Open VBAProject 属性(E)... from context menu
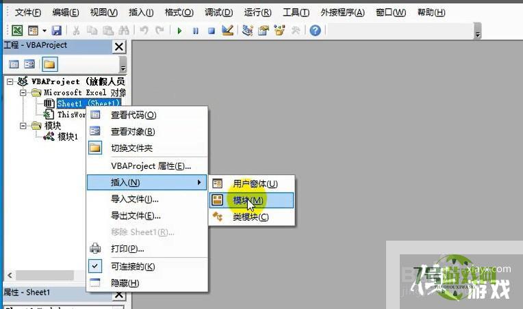The width and height of the screenshot is (523, 309). [147, 166]
